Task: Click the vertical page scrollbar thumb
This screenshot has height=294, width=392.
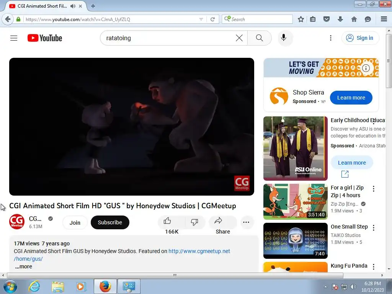Action: [x=389, y=61]
